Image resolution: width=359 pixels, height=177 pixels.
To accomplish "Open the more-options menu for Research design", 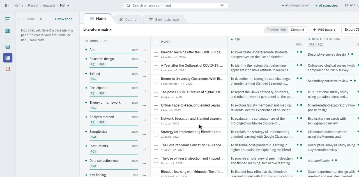I will click(x=144, y=62).
